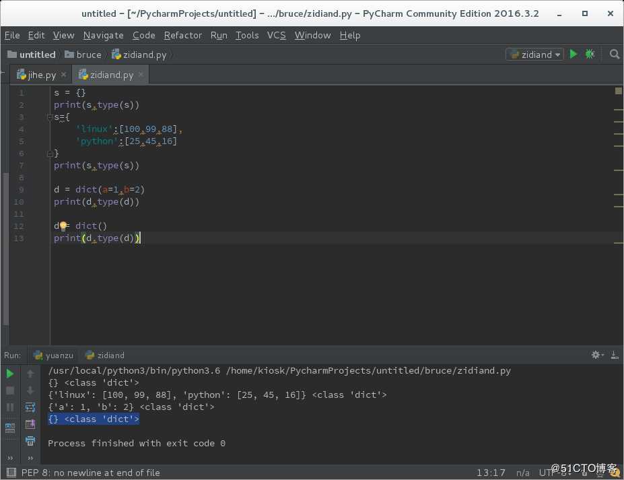
Task: Pause output button in Run panel
Action: tap(10, 407)
